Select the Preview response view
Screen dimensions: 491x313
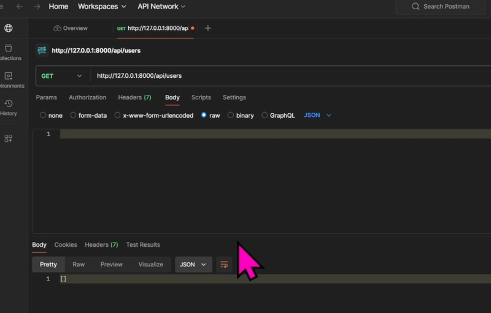coord(112,265)
